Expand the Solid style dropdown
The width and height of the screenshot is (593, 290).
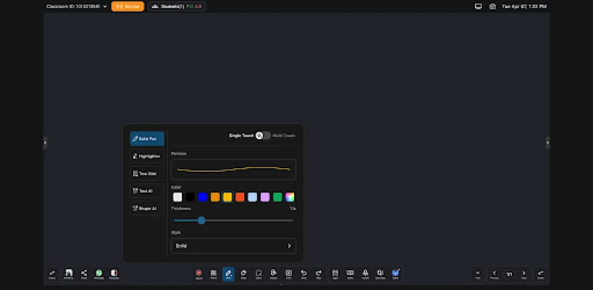point(233,246)
